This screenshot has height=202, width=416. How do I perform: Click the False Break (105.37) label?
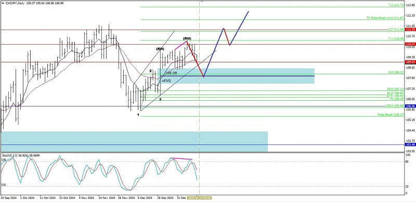(x=391, y=115)
